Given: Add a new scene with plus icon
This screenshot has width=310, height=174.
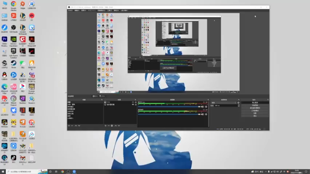Looking at the screenshot, I should [x=69, y=126].
